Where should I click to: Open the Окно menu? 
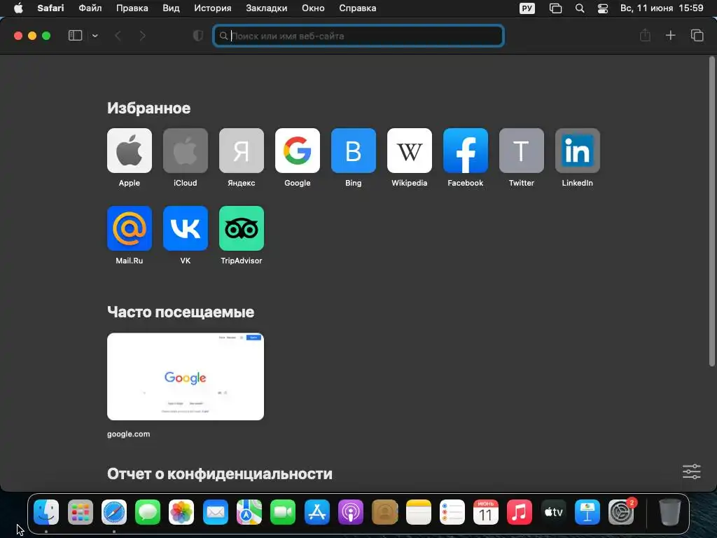(313, 8)
